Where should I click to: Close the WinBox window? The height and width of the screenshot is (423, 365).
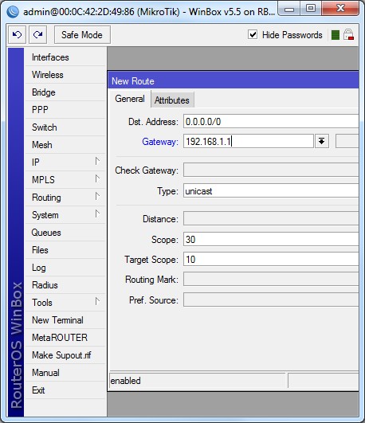click(x=340, y=9)
